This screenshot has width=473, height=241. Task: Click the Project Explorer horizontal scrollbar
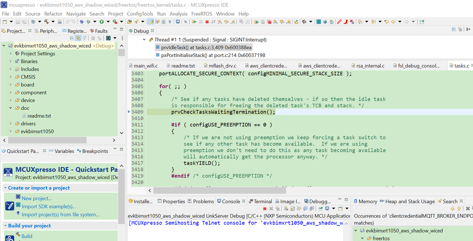47,140
